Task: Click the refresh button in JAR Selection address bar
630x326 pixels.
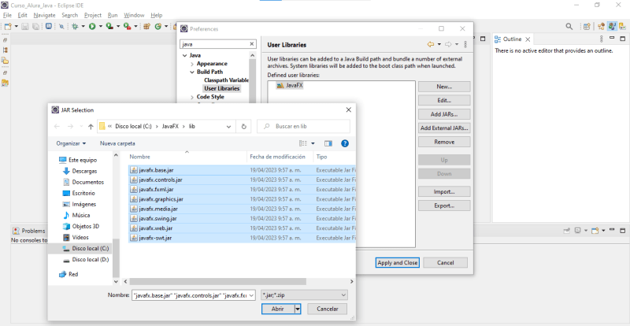Action: (x=243, y=126)
